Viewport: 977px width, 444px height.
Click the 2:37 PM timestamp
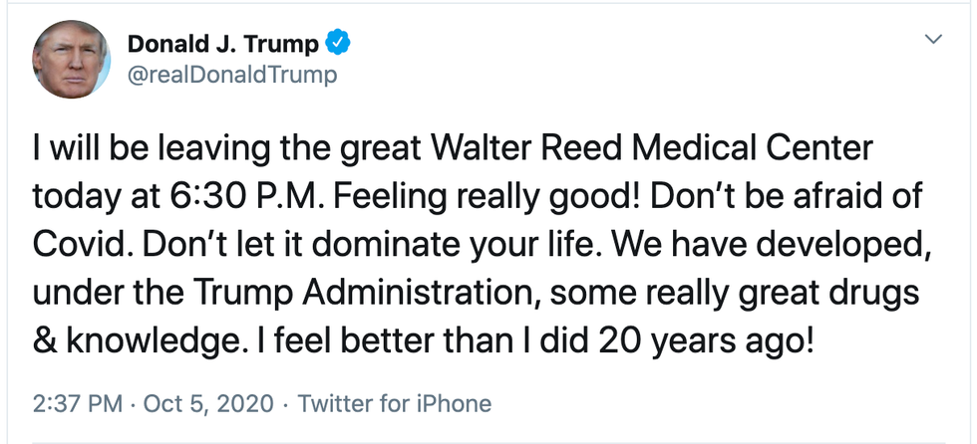[78, 403]
